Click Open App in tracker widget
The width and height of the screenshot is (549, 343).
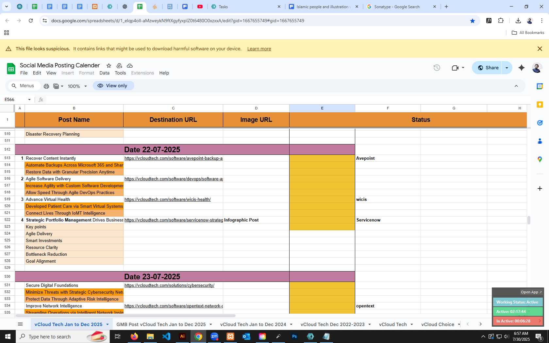tap(531, 292)
